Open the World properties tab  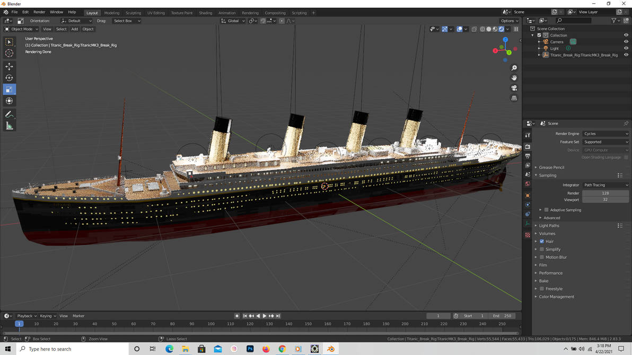tap(528, 184)
